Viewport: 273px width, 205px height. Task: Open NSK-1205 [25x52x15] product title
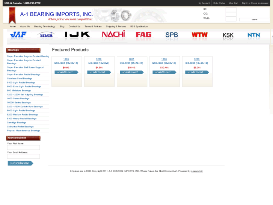click(x=66, y=63)
